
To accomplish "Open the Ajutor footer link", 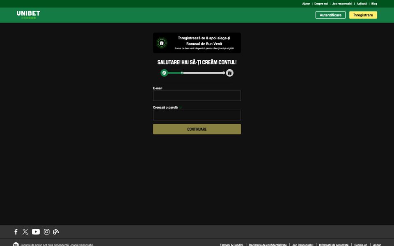I will pyautogui.click(x=377, y=245).
